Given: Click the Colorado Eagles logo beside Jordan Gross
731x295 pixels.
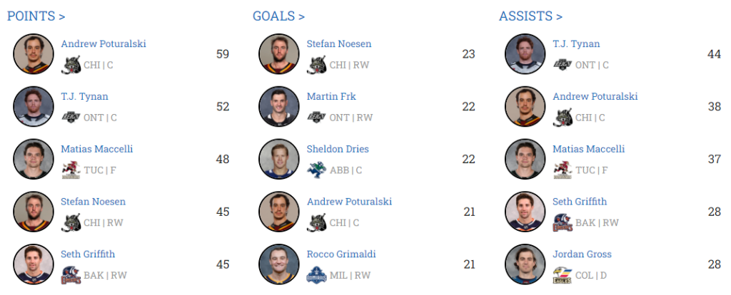Looking at the screenshot, I should (563, 275).
